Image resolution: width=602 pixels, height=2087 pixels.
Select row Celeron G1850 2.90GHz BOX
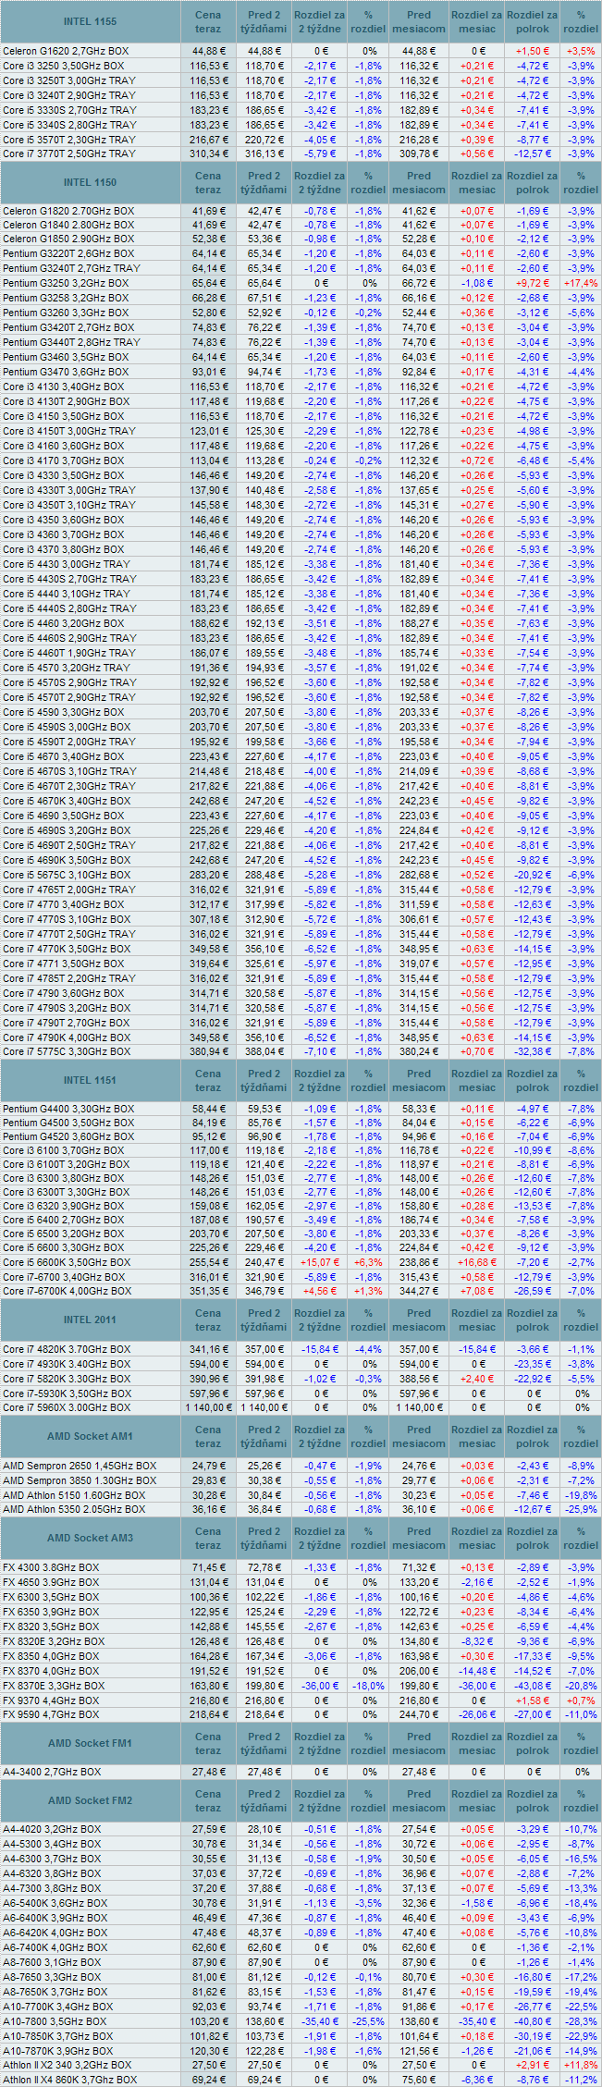coord(301,239)
